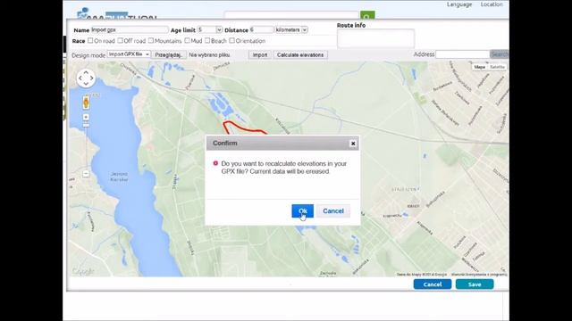Image resolution: width=572 pixels, height=321 pixels.
Task: Enable the Orientation race checkbox
Action: pyautogui.click(x=231, y=40)
